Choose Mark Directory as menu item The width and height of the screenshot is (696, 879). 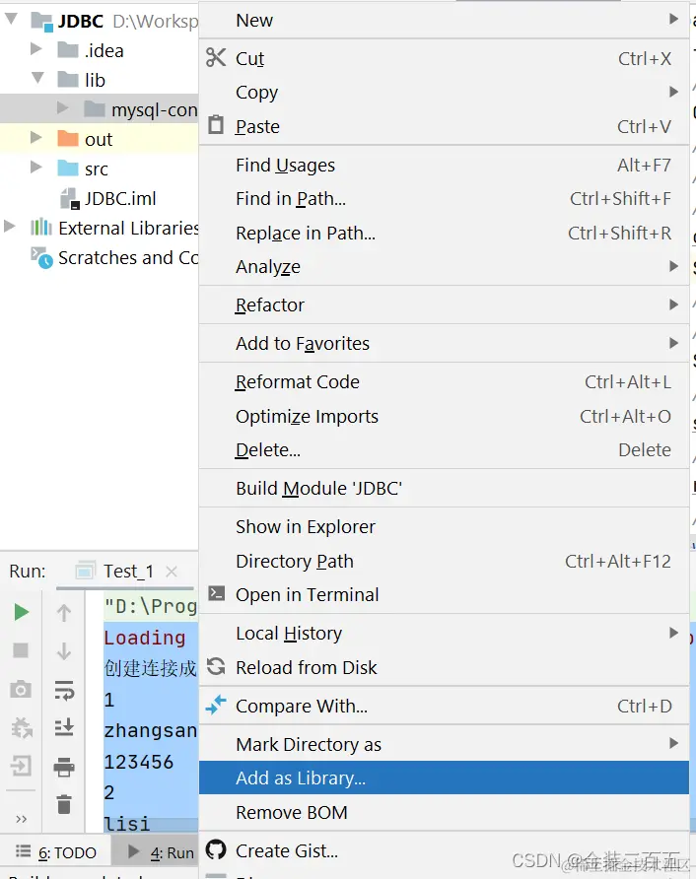444,744
